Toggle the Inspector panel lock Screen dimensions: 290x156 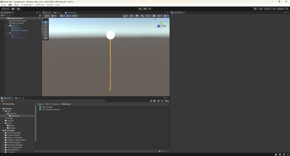pos(285,12)
